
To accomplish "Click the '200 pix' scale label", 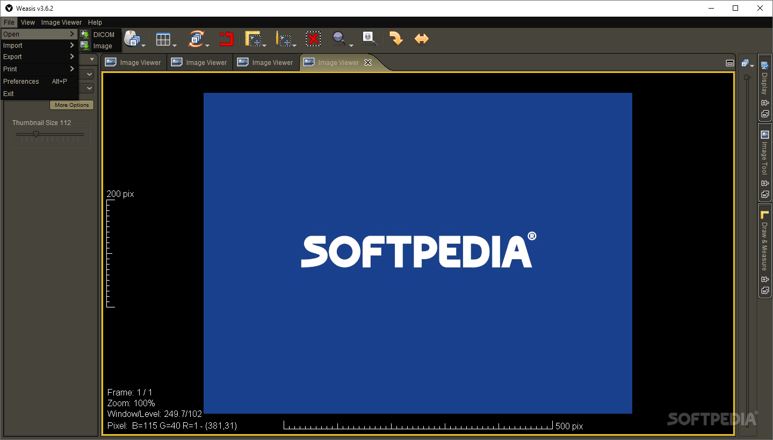I will point(120,194).
